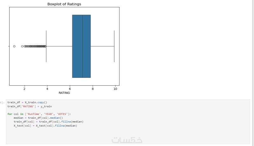The image size is (254, 146).
Task: Click the x-axis tick label 6
Action: click(x=70, y=89)
